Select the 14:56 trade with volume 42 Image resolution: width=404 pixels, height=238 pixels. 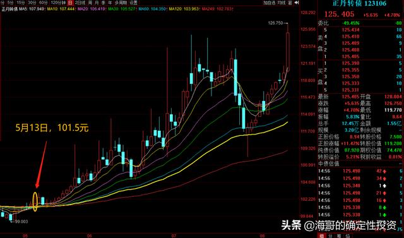coord(360,171)
